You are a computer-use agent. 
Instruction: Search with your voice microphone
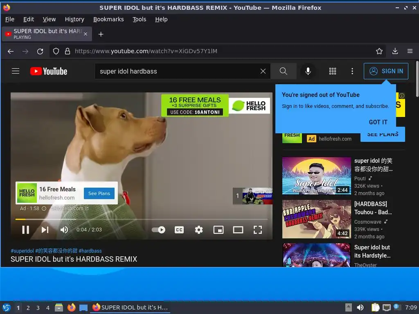coord(308,71)
